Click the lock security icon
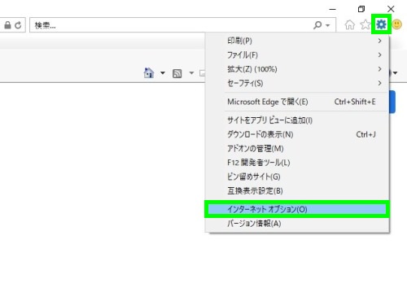Screen dimensions: 407x305 tap(8, 25)
